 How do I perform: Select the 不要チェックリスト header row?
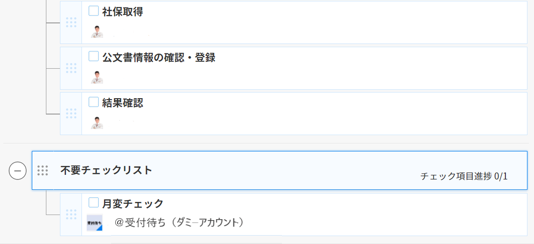(280, 170)
